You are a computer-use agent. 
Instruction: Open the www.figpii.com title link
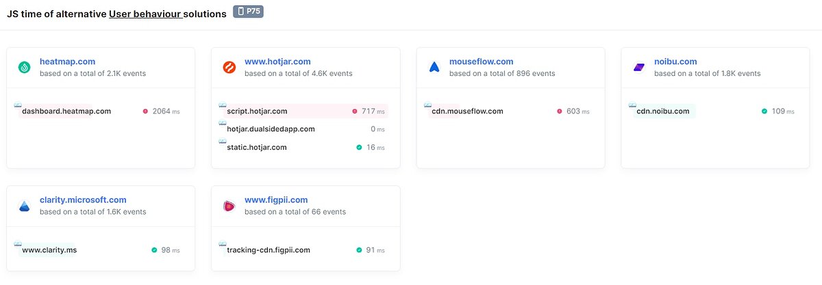coord(276,200)
